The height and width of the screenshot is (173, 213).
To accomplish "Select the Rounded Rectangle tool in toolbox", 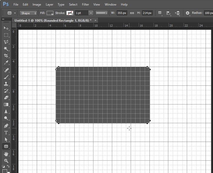I will (6, 146).
